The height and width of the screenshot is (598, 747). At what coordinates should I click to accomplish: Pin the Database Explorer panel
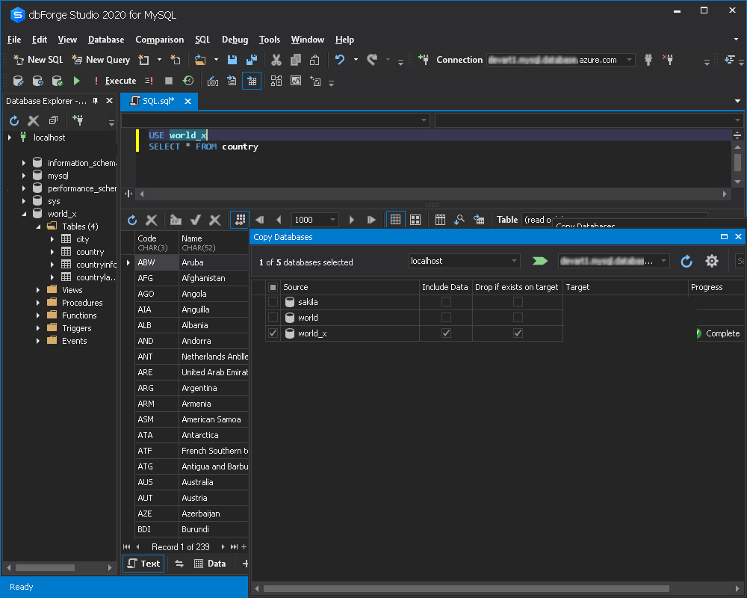point(96,101)
